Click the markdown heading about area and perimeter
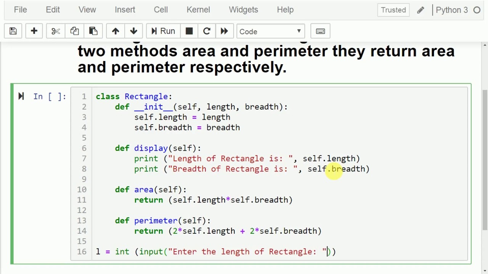This screenshot has width=488, height=274. coord(266,59)
